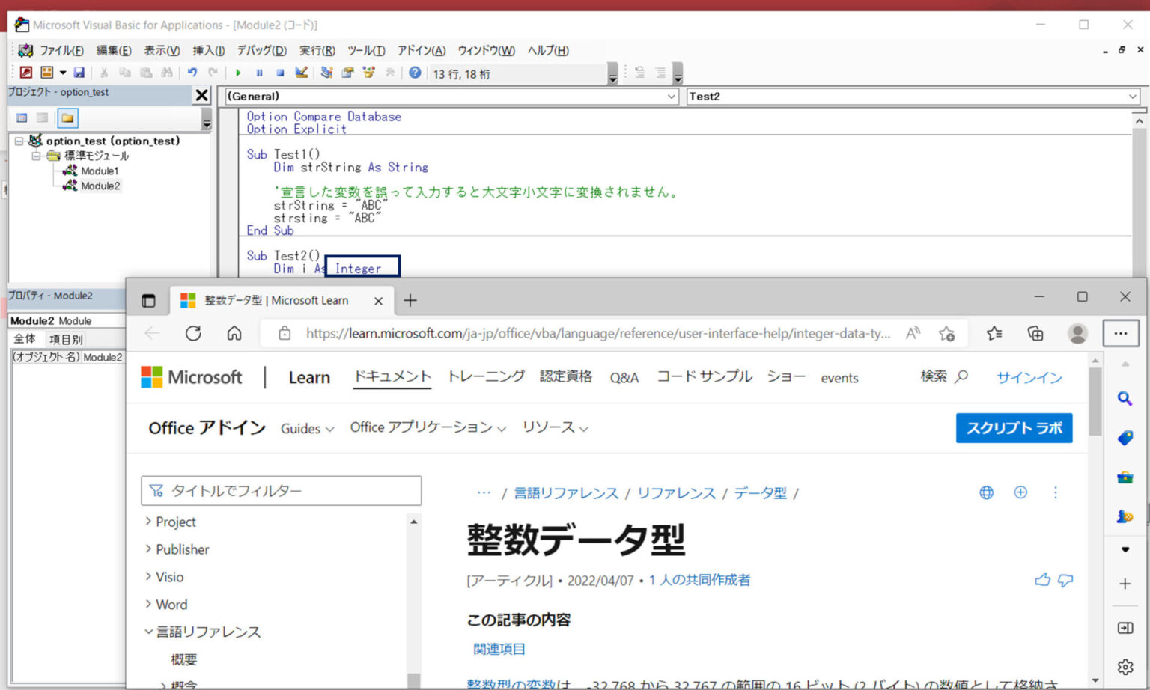The height and width of the screenshot is (690, 1150).
Task: Run the macro with the Run Sub button
Action: pos(238,73)
